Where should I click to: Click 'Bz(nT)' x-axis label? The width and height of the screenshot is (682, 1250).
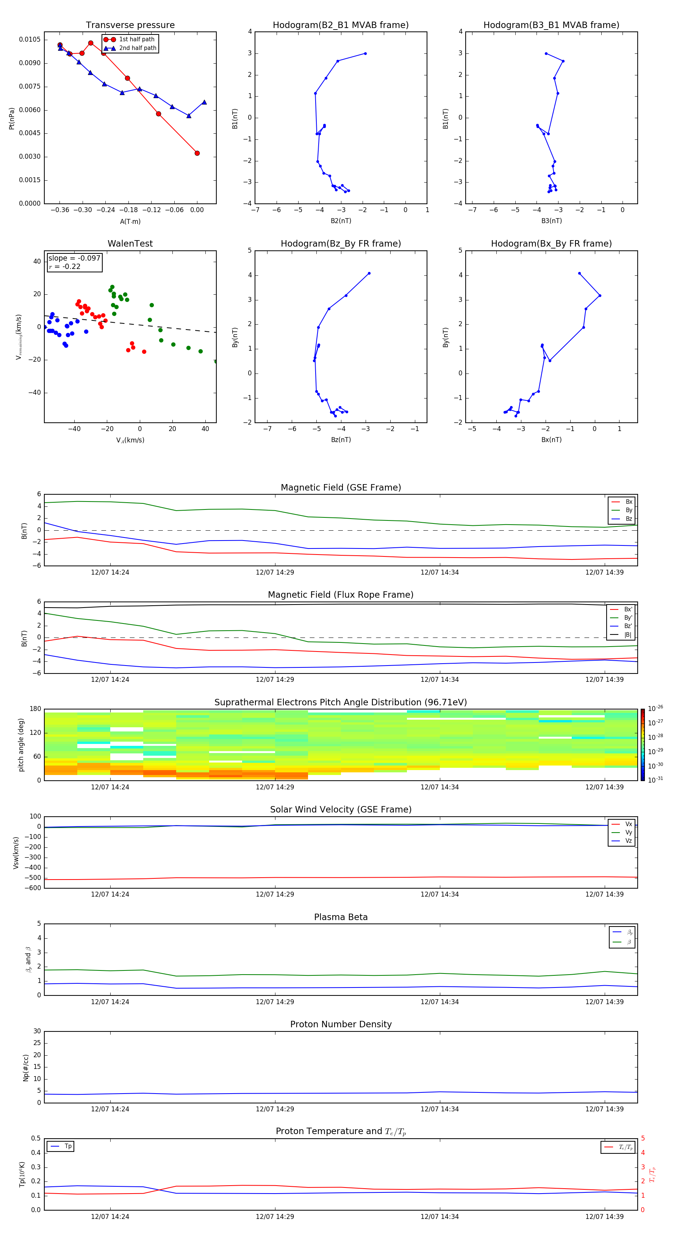341,440
